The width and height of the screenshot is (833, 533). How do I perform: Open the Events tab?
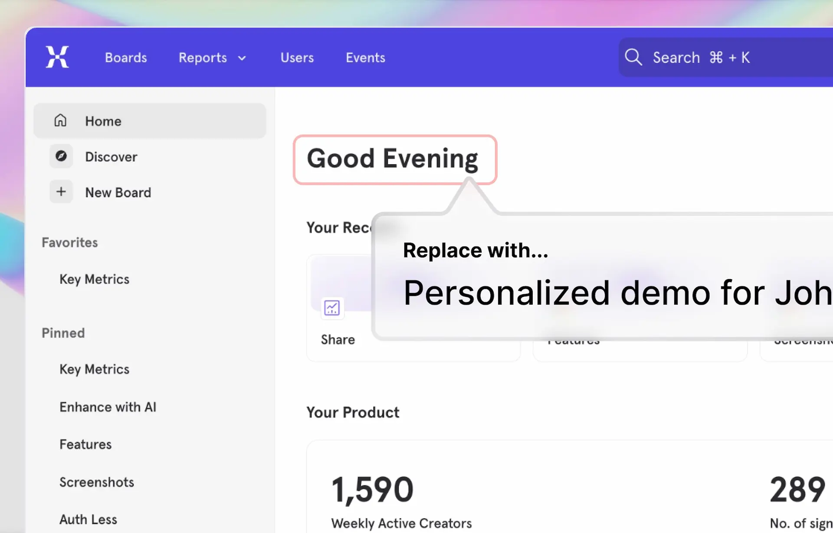[x=365, y=57]
